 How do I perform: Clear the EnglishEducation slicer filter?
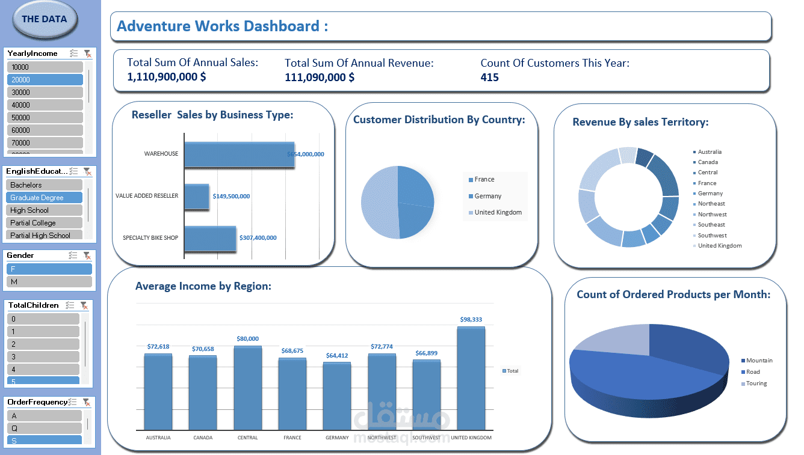coord(87,171)
